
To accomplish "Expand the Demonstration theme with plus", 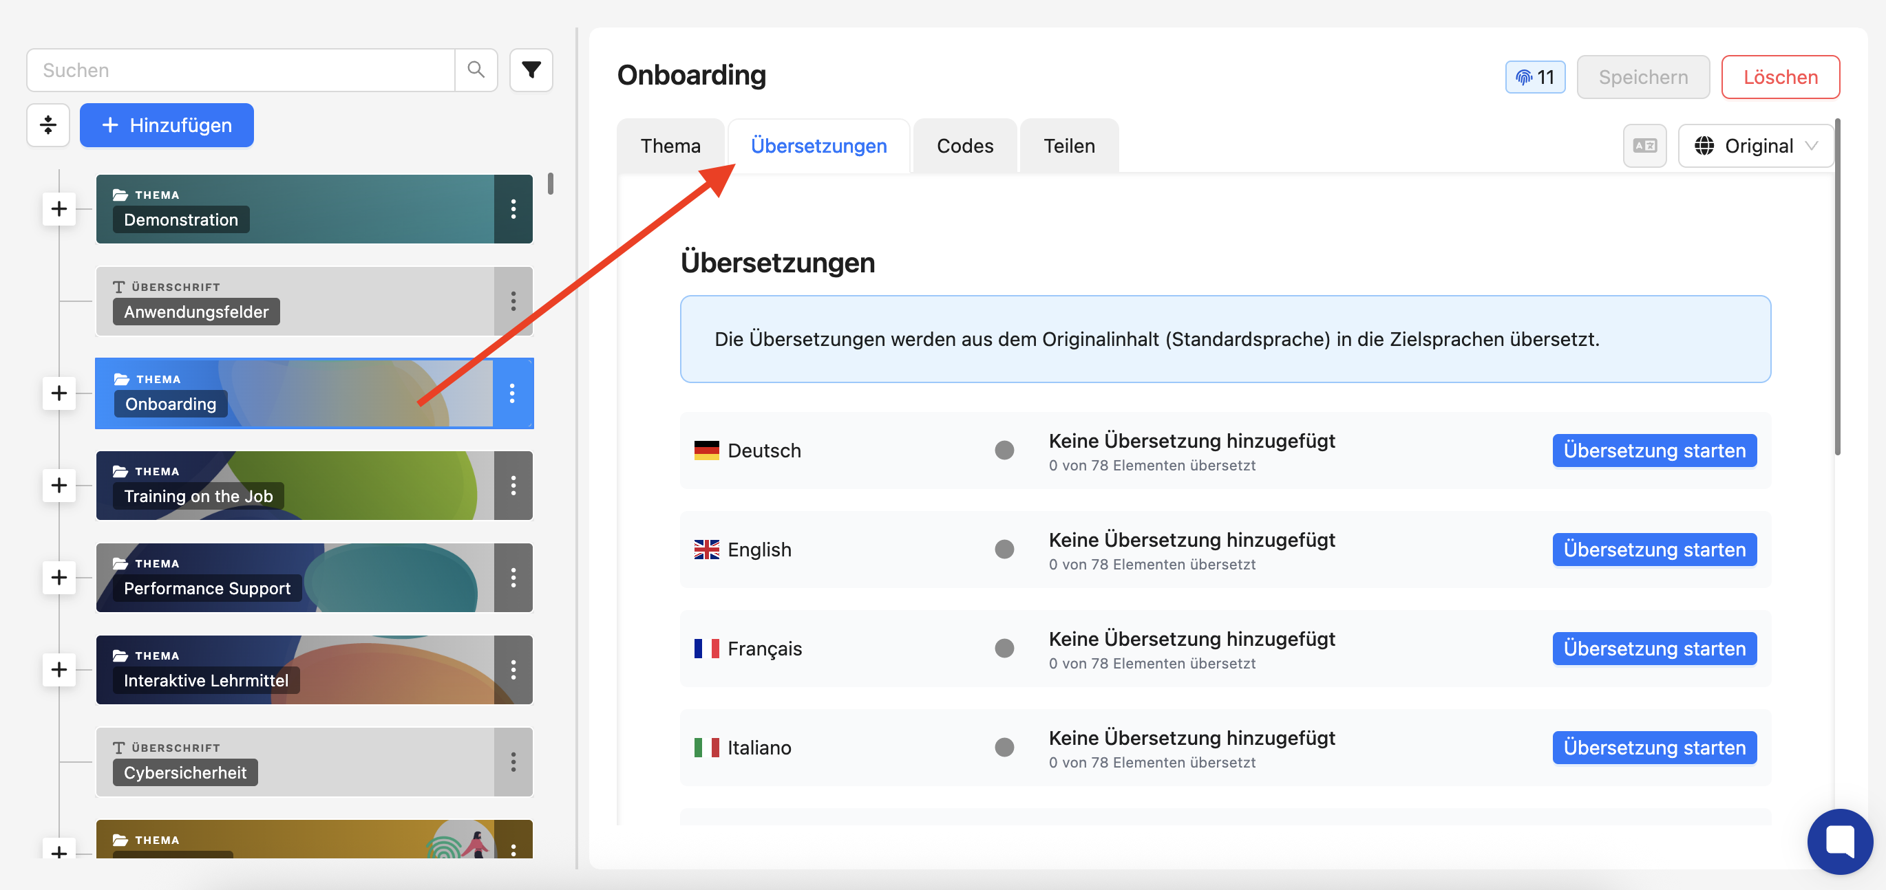I will (59, 209).
